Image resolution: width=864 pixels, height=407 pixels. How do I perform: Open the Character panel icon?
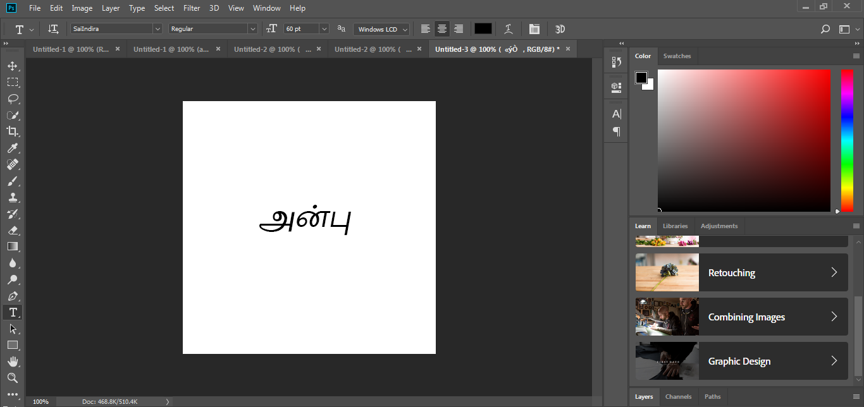tap(616, 114)
